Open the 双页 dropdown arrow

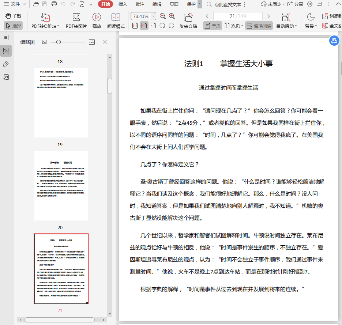click(242, 26)
